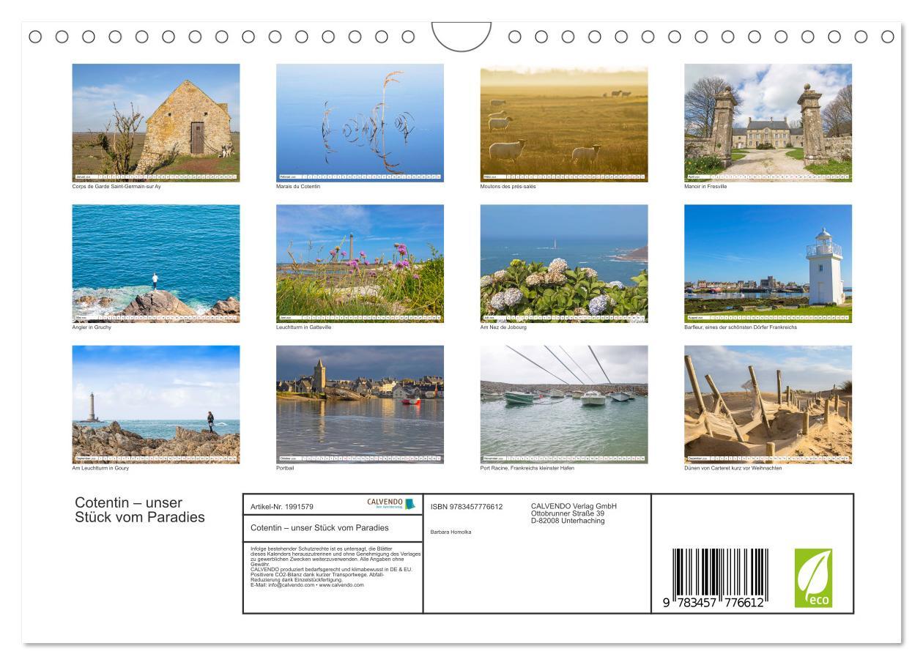
Task: Select the Portbail harbor image
Action: tap(360, 403)
